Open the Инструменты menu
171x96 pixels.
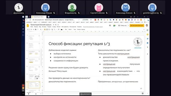65,27
